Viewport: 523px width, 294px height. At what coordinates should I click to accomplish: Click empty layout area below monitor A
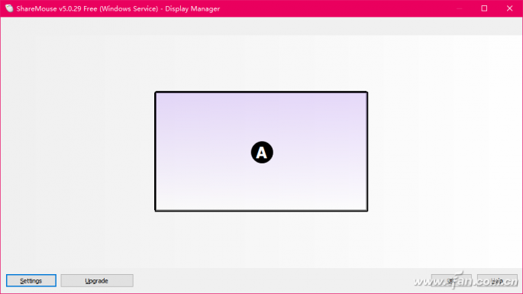[x=261, y=240]
